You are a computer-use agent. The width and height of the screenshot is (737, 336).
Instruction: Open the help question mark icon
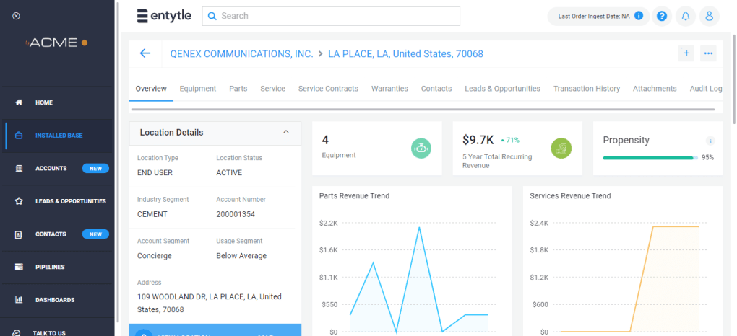[662, 17]
